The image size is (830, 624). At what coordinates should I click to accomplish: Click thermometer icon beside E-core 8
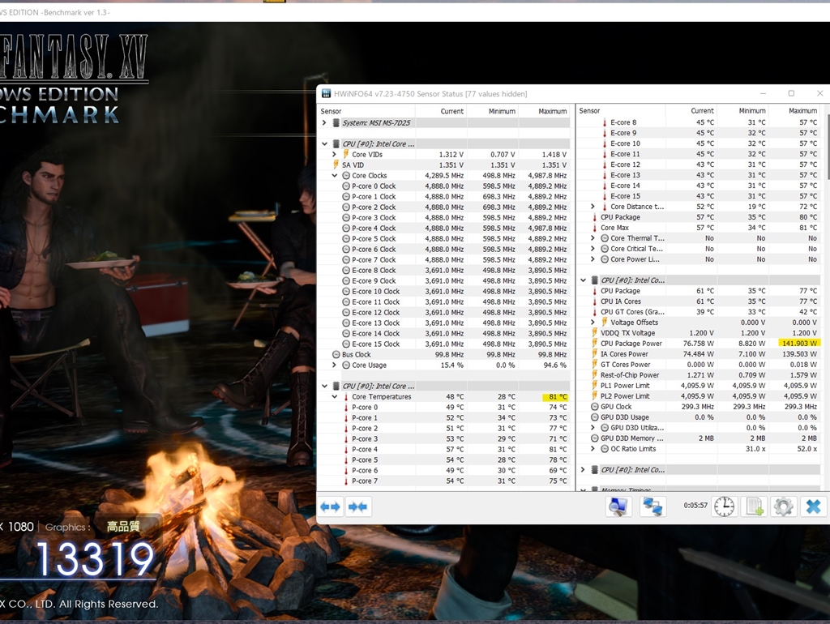pyautogui.click(x=605, y=122)
